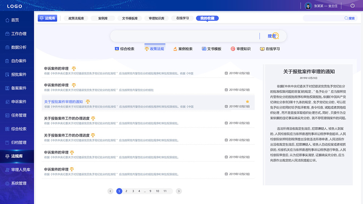Toggle the gold star favorite on highlighted row
The width and height of the screenshot is (363, 204).
pyautogui.click(x=248, y=101)
